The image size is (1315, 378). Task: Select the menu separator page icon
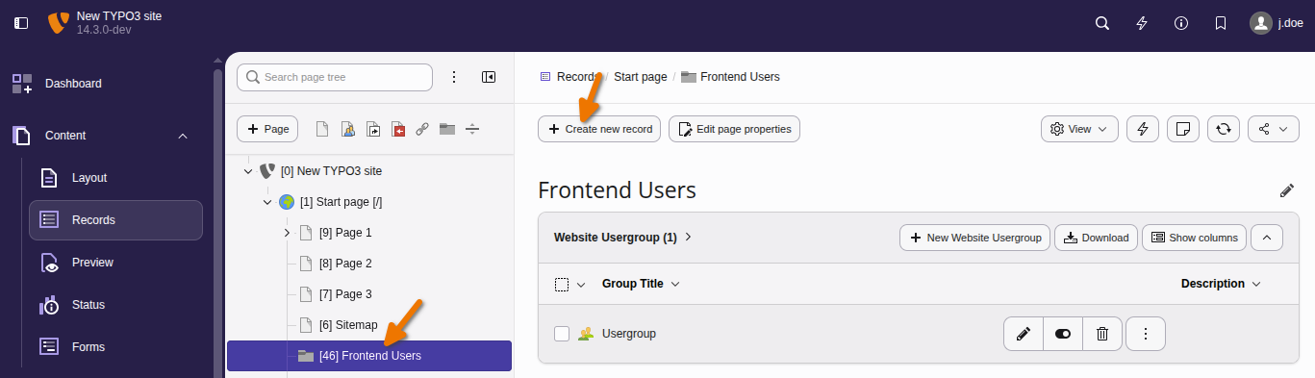tap(472, 129)
